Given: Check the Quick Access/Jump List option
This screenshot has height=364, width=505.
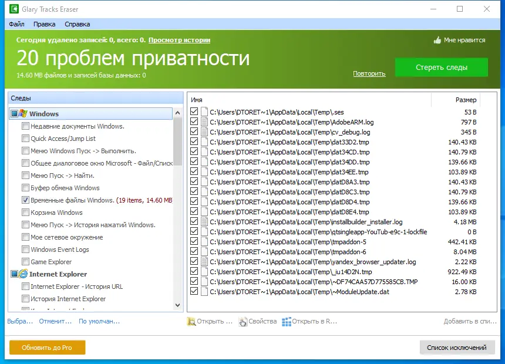Looking at the screenshot, I should click(x=25, y=138).
